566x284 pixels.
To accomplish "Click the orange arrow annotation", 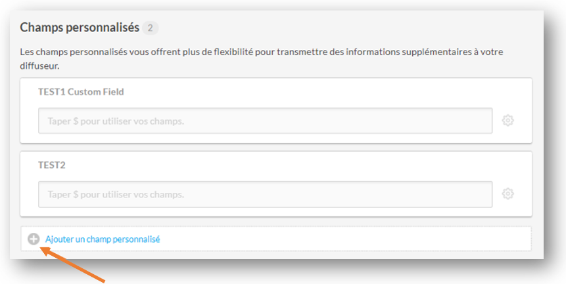I will point(74,266).
